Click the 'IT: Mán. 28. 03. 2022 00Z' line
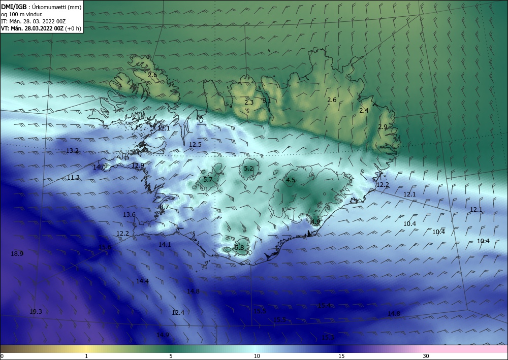The width and height of the screenshot is (508, 360). point(34,21)
